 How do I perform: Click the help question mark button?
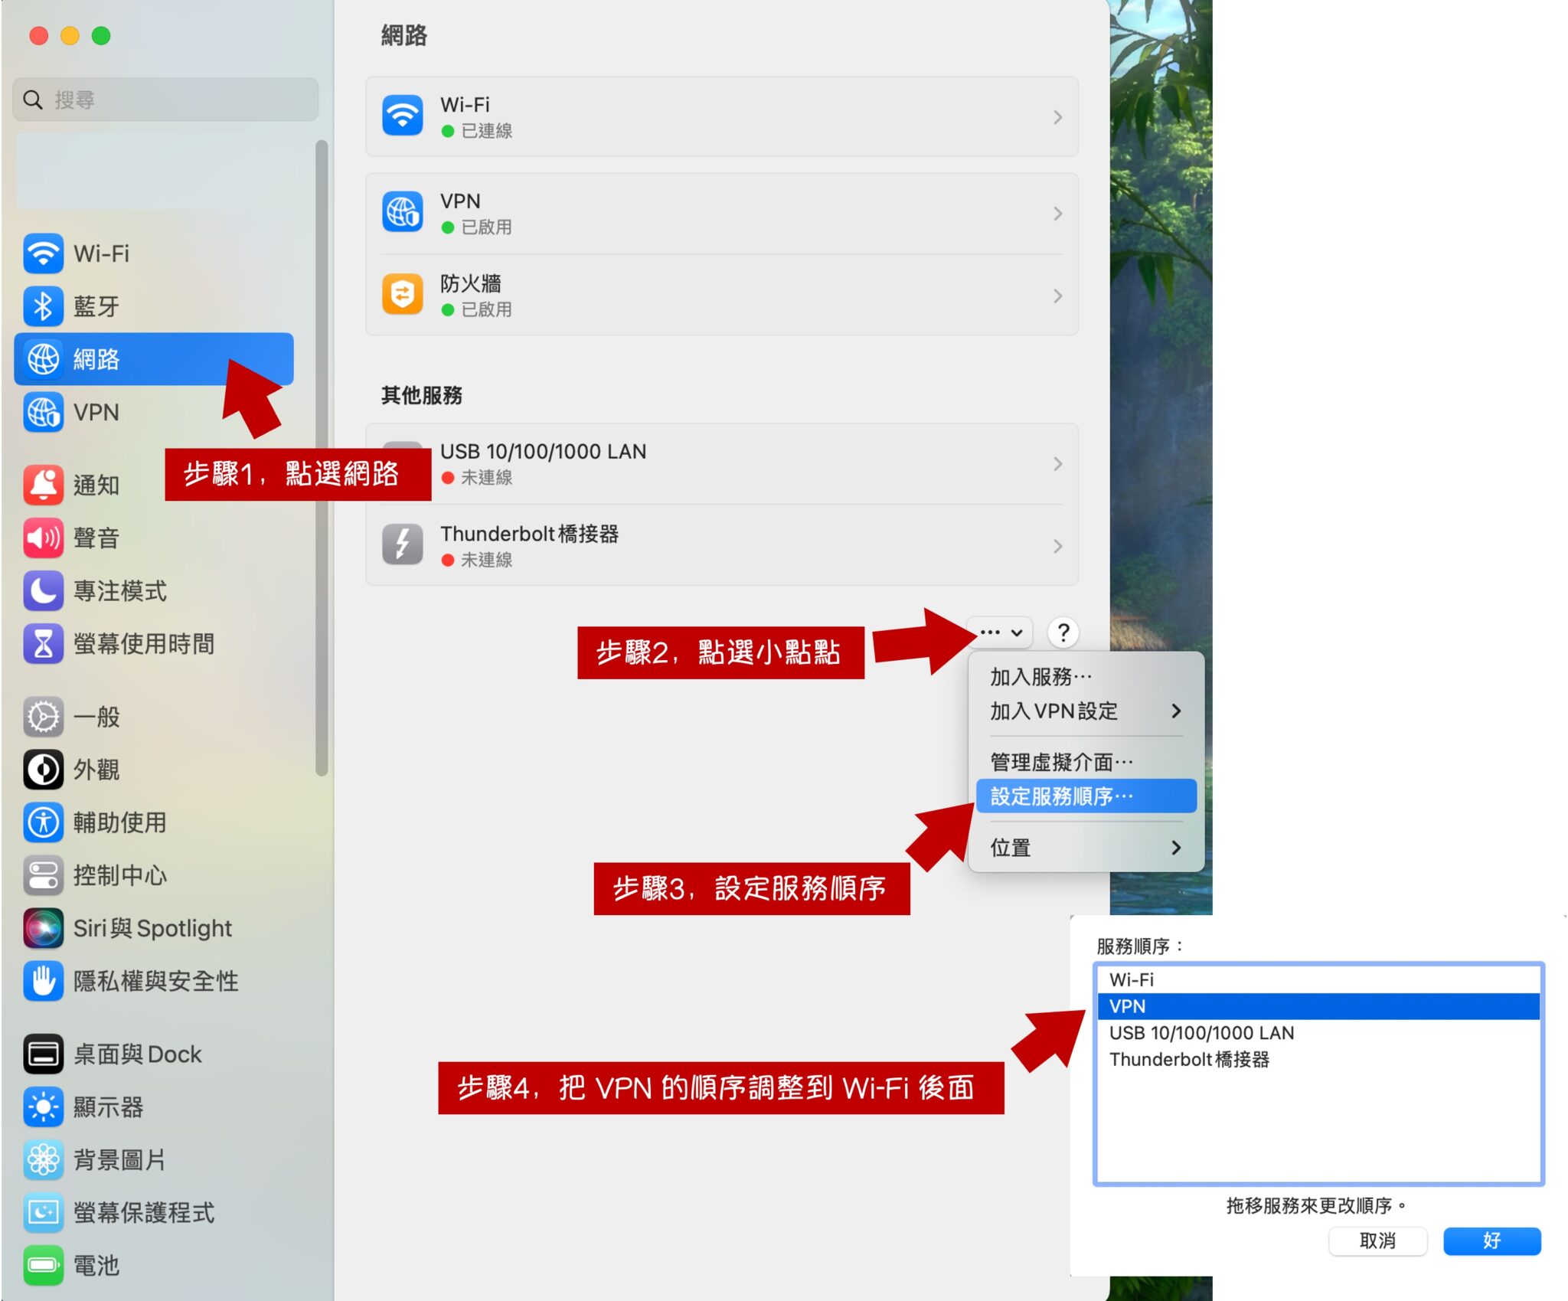(x=1063, y=633)
